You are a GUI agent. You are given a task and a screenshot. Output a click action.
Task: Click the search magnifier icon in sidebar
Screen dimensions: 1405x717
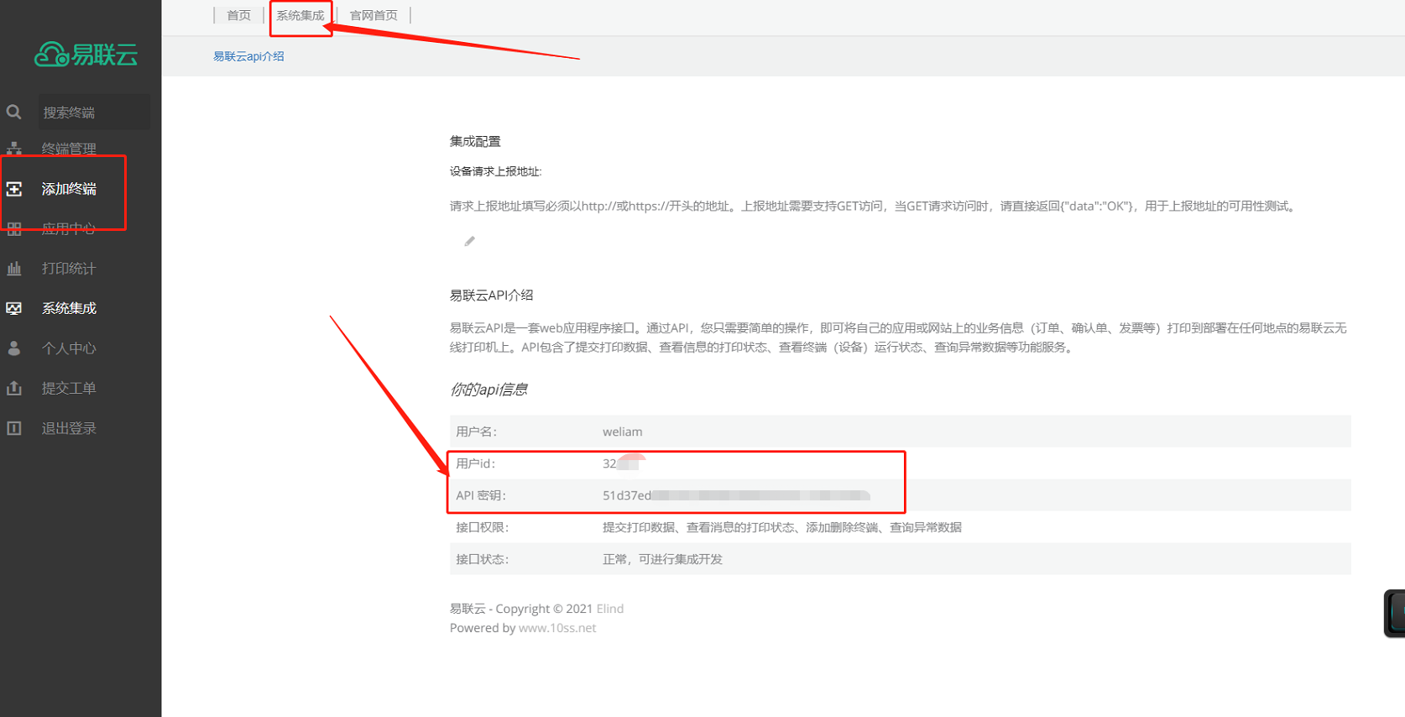tap(14, 112)
